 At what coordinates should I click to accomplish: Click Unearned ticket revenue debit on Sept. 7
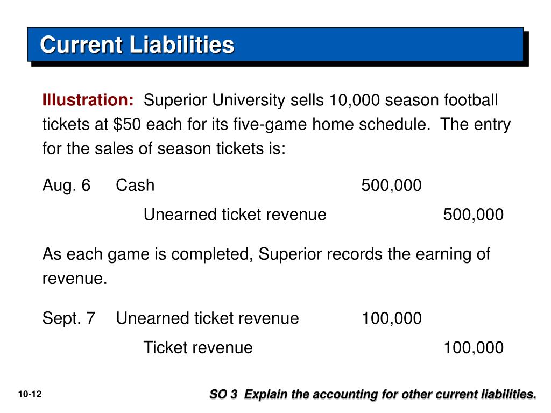point(208,318)
